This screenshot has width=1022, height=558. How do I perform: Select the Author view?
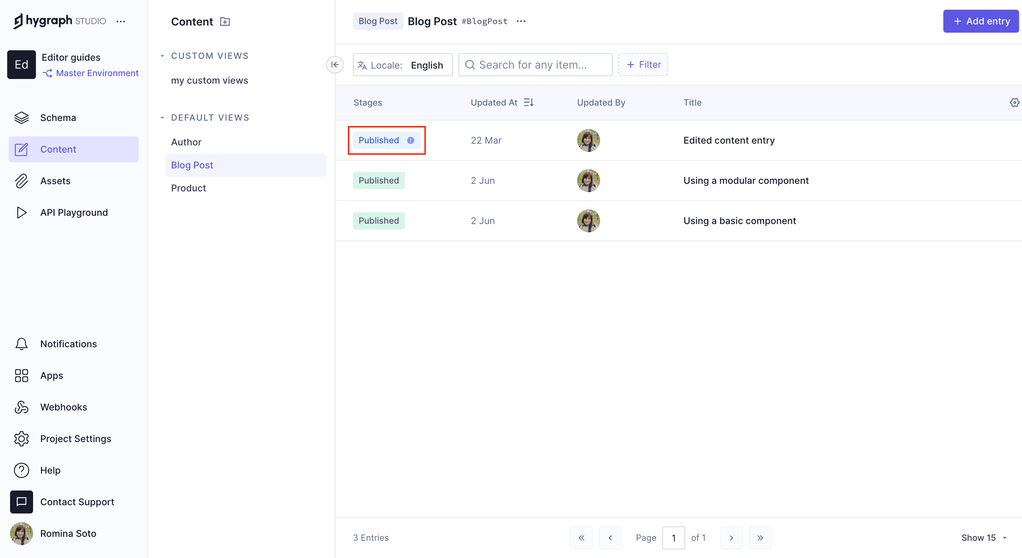186,142
